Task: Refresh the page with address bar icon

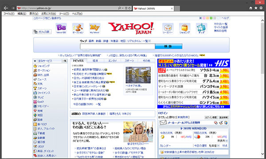Action: (129, 8)
